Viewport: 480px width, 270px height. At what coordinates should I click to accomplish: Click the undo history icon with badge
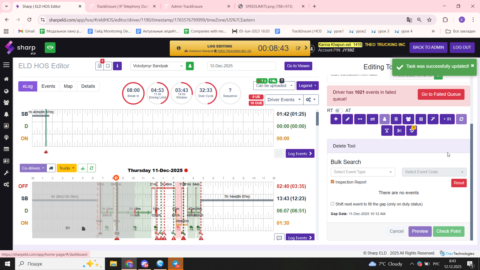pyautogui.click(x=411, y=131)
